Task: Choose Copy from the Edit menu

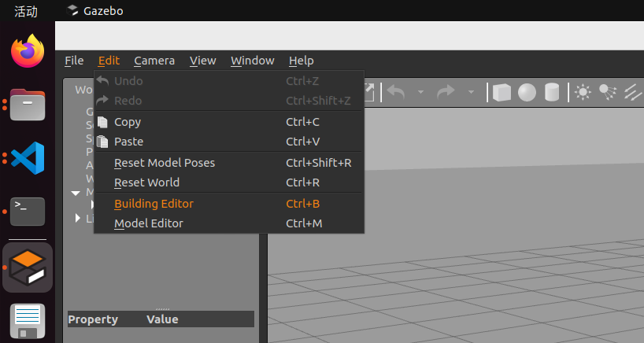Action: point(229,122)
